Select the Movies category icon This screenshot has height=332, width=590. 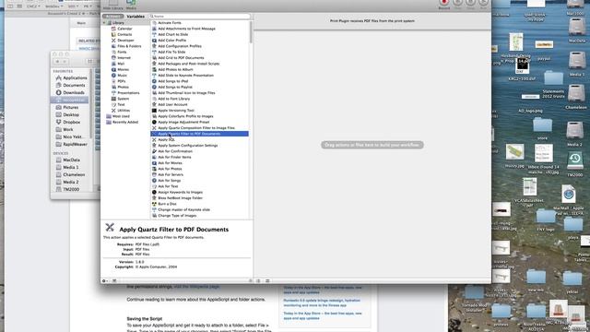click(x=113, y=69)
